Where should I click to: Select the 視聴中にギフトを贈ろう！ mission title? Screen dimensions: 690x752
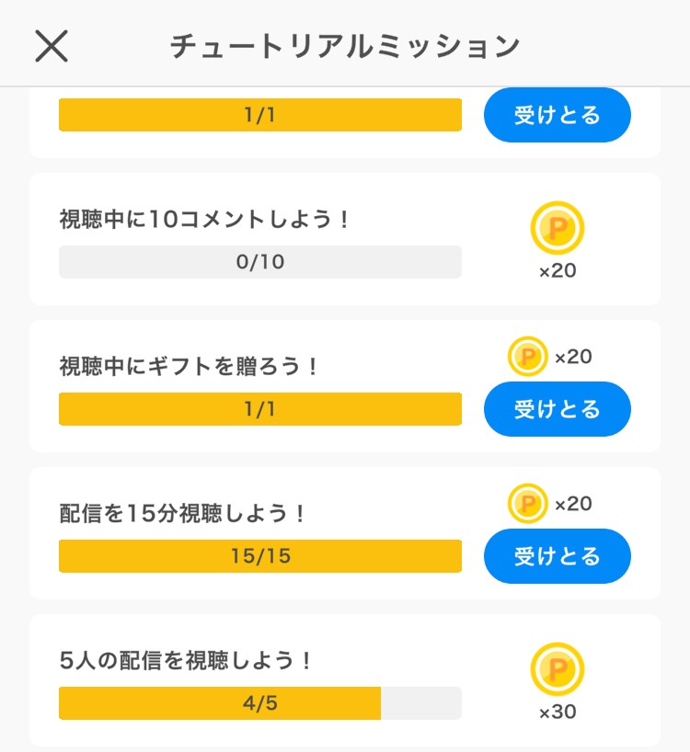point(188,367)
